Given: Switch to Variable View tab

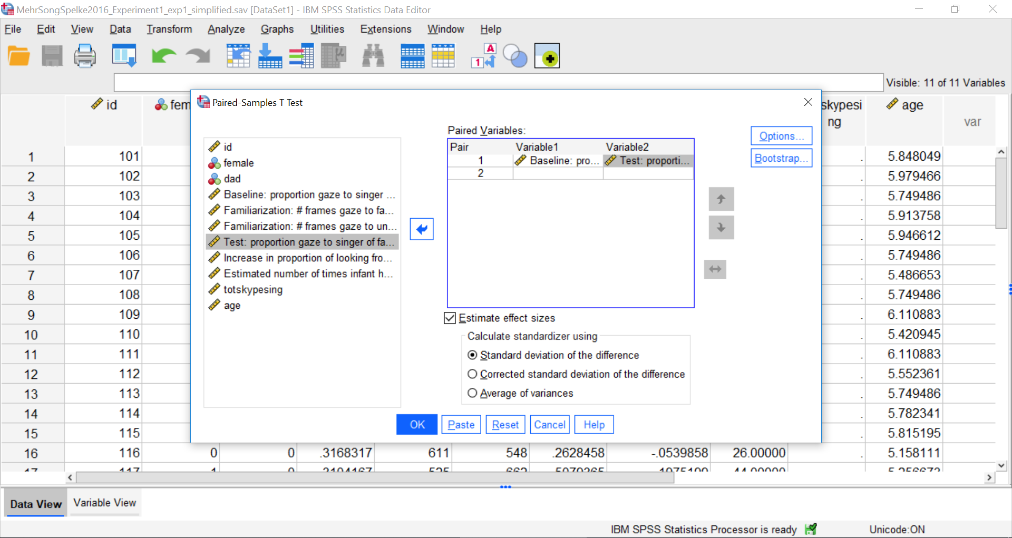Looking at the screenshot, I should tap(105, 503).
